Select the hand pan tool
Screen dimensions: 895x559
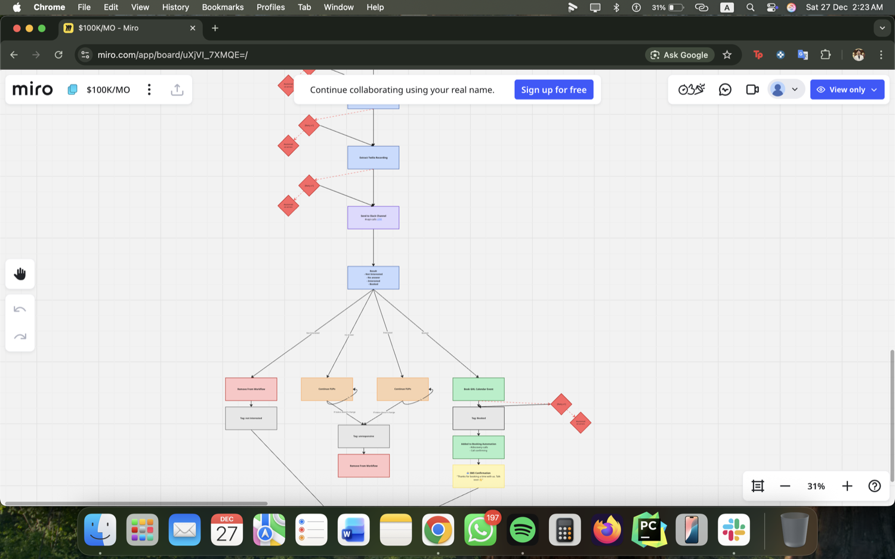coord(20,274)
